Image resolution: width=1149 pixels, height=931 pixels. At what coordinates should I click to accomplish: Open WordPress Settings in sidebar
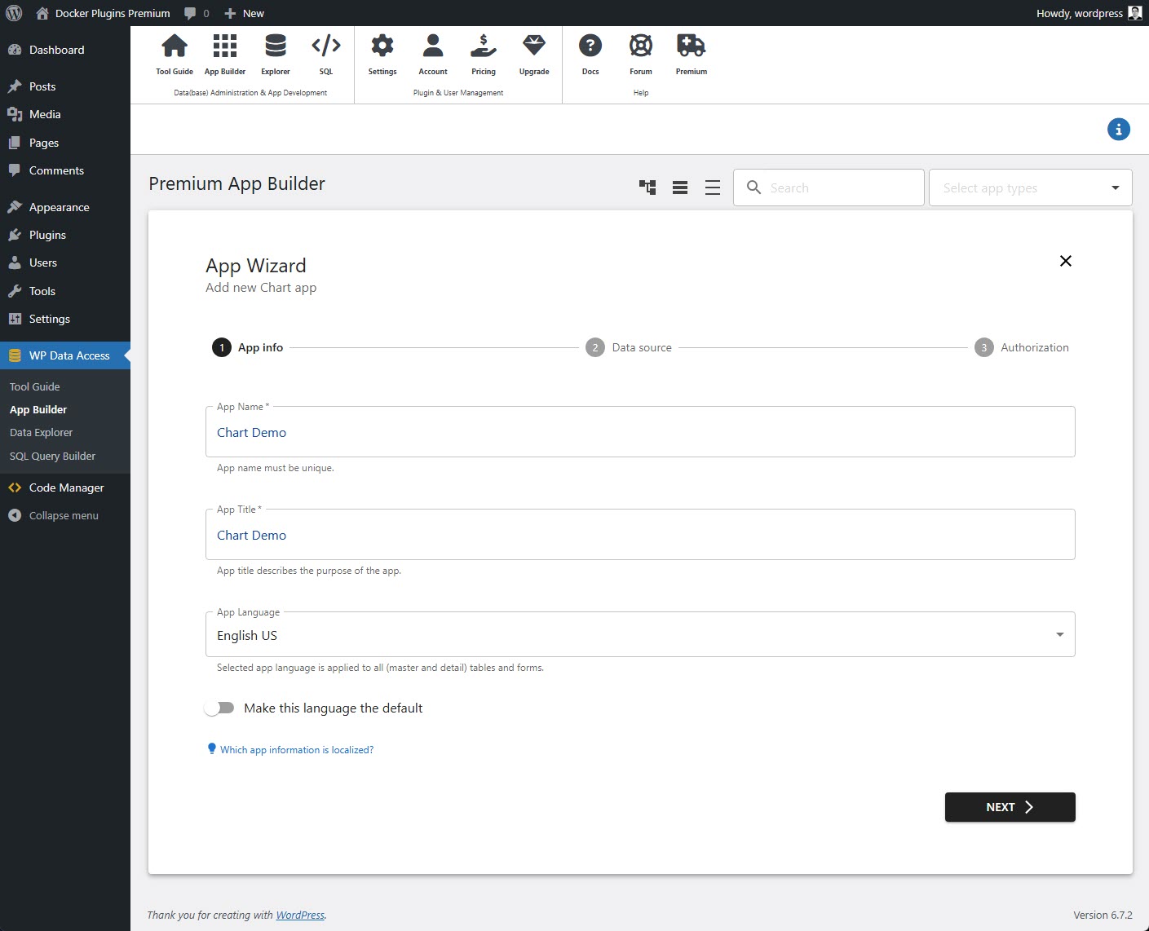pos(65,319)
